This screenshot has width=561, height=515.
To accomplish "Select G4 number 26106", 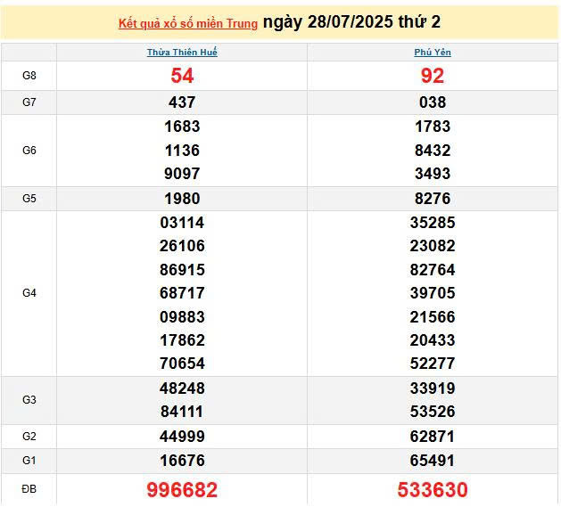I will click(182, 246).
